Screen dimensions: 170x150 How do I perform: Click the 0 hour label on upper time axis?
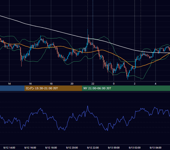tap(114, 84)
